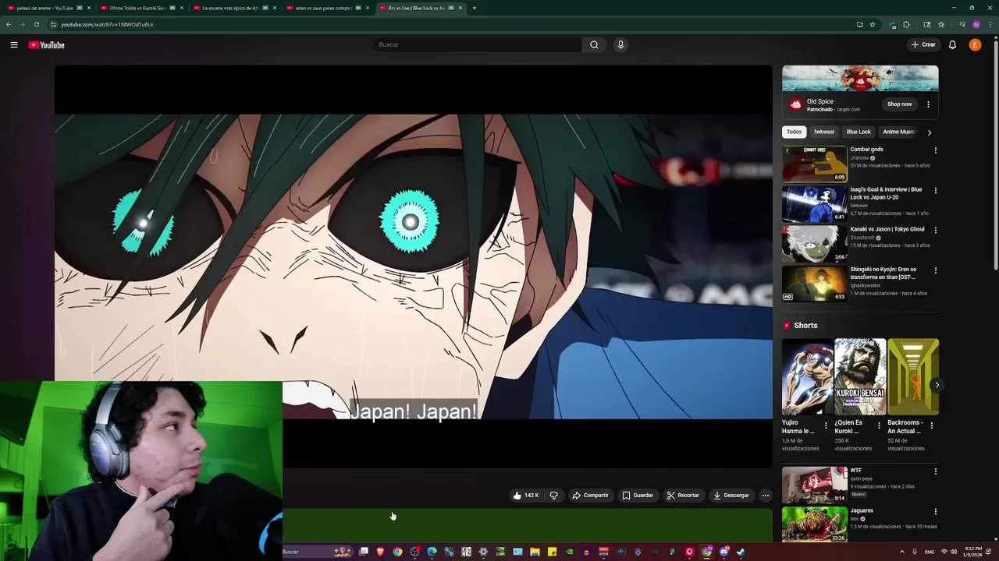Show the next Shorts with the arrow
The height and width of the screenshot is (561, 999).
pyautogui.click(x=937, y=385)
